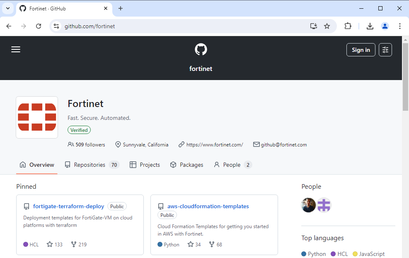Click the browser profile avatar icon
Screen dimensions: 409x258
point(385,26)
